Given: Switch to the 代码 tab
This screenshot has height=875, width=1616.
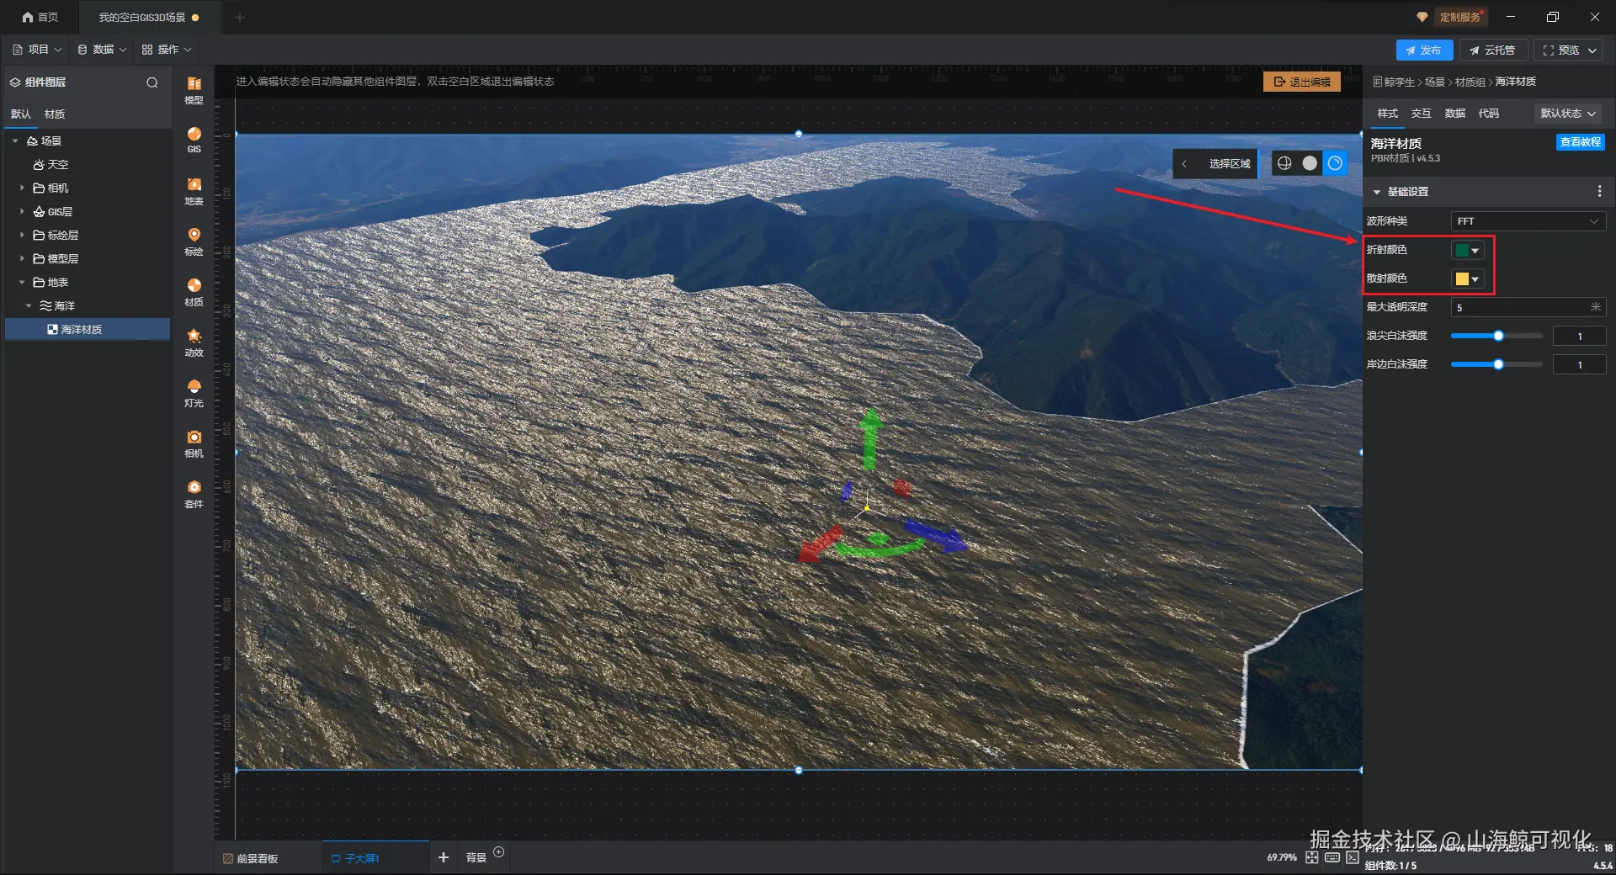Looking at the screenshot, I should click(x=1488, y=114).
